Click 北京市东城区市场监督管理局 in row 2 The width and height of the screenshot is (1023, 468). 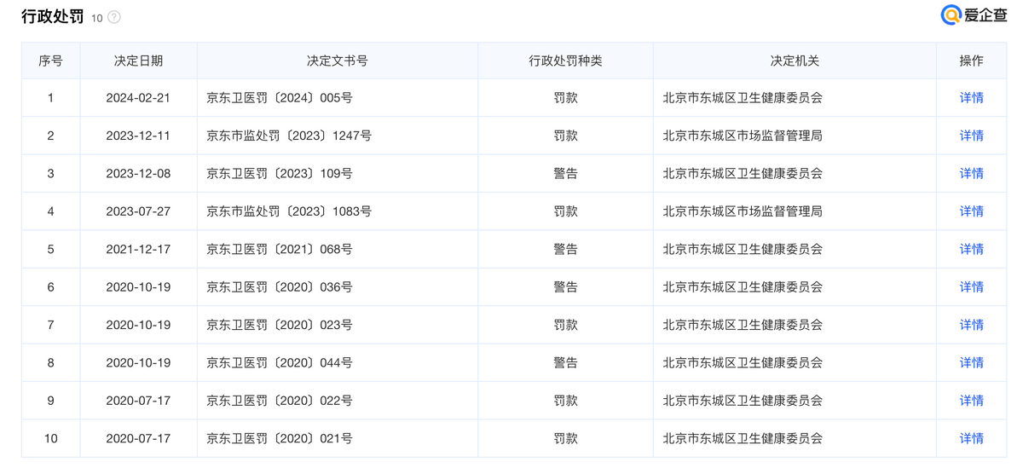742,136
